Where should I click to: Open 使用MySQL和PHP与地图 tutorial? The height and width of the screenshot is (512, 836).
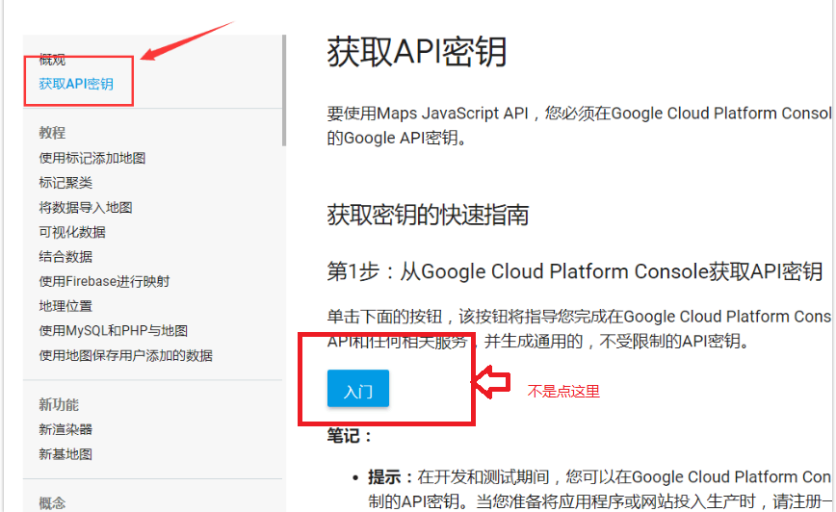point(113,331)
